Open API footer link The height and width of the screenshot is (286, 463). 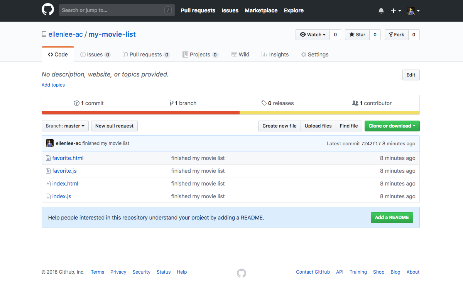point(340,272)
